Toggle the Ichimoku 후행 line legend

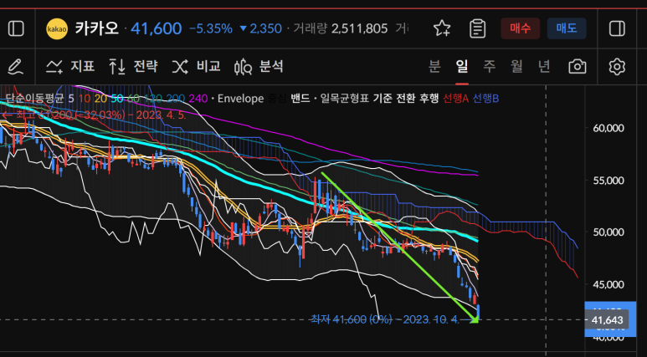point(429,99)
